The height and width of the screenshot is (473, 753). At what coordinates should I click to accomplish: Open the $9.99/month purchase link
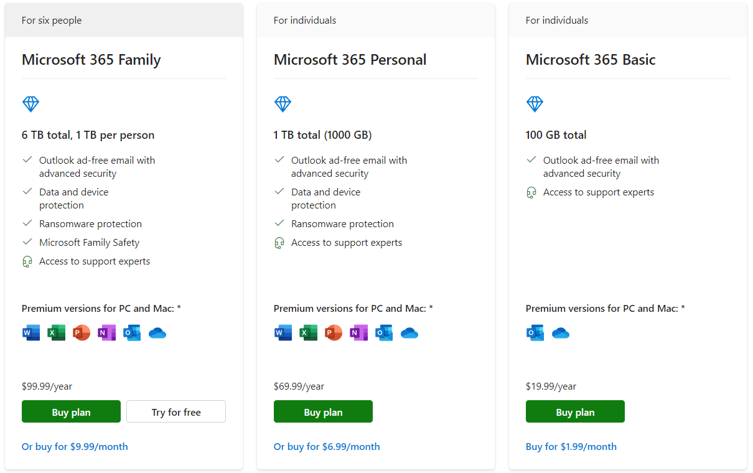(75, 446)
